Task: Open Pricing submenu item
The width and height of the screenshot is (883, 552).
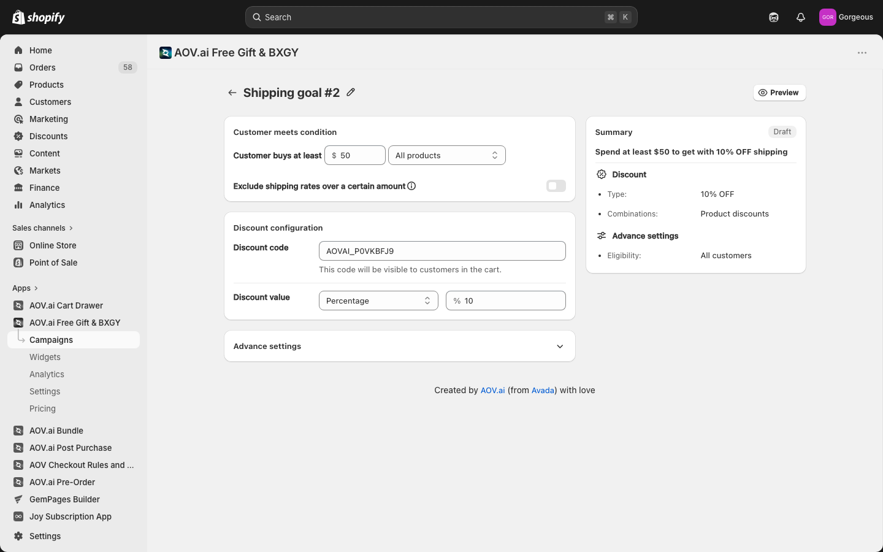Action: pyautogui.click(x=42, y=408)
